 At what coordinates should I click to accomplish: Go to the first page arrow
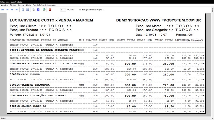pos(3,10)
